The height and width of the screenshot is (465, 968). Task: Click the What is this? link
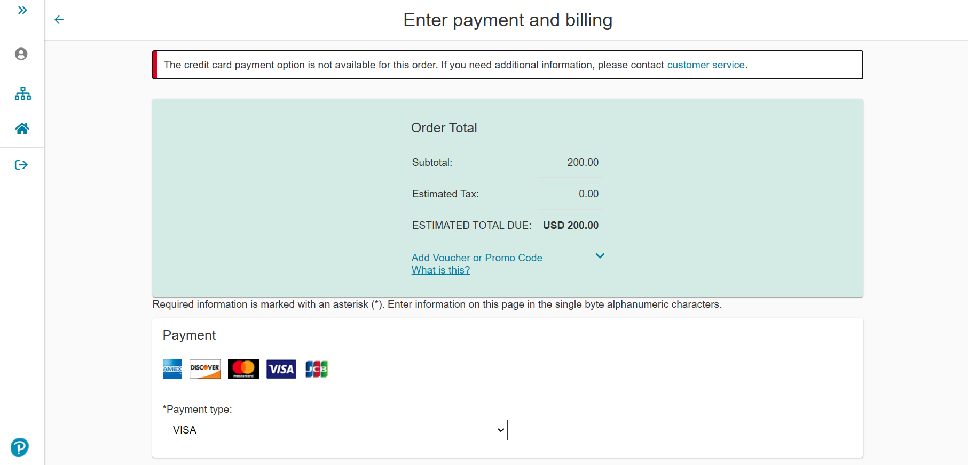pos(440,270)
